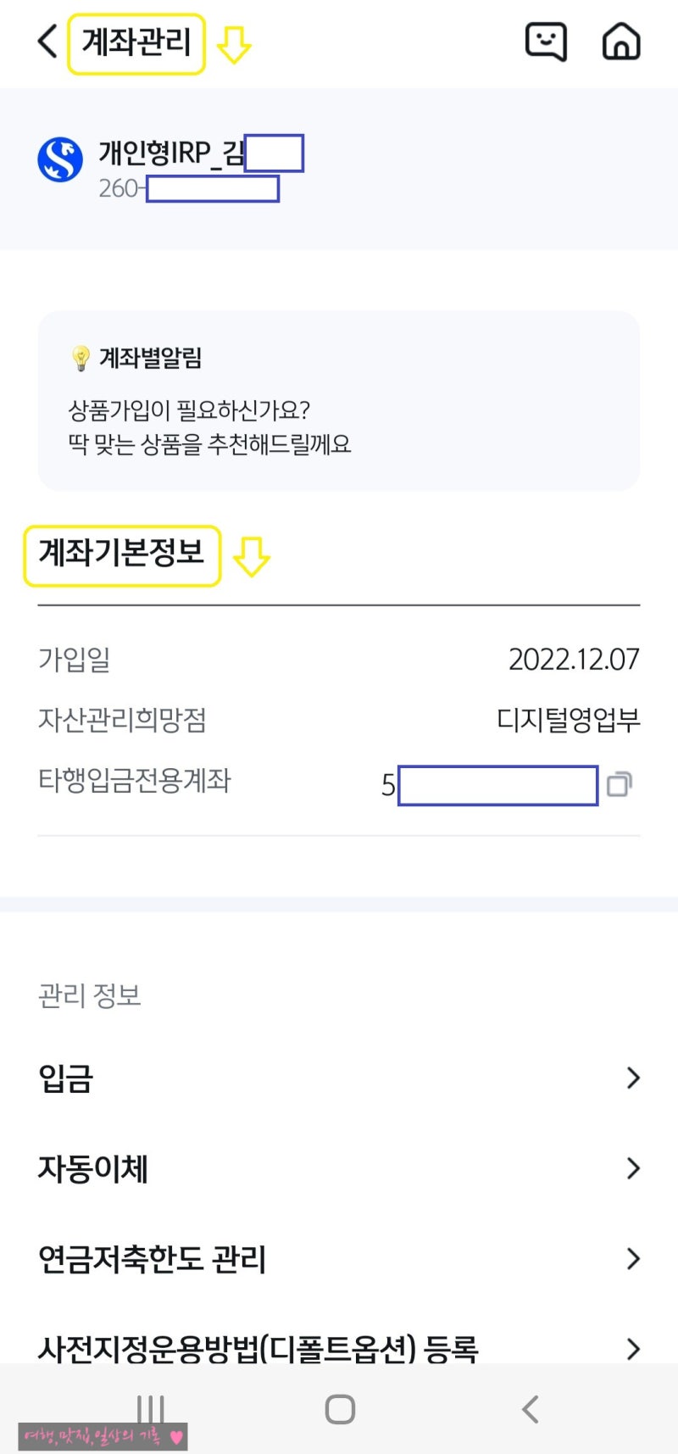Select the 디지털영업부 branch text

pyautogui.click(x=570, y=721)
